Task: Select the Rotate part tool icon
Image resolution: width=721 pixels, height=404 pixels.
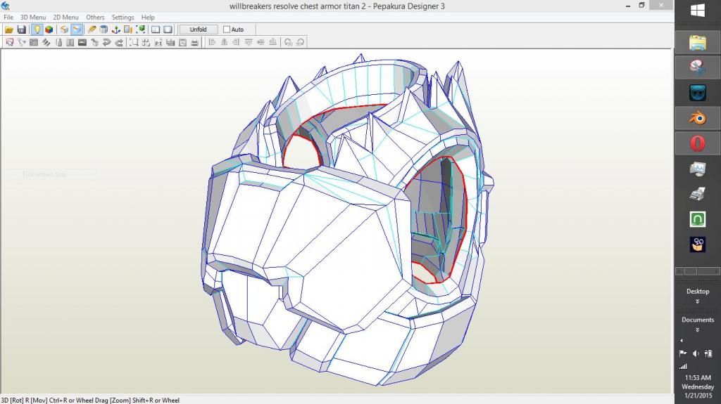Action: [22, 42]
